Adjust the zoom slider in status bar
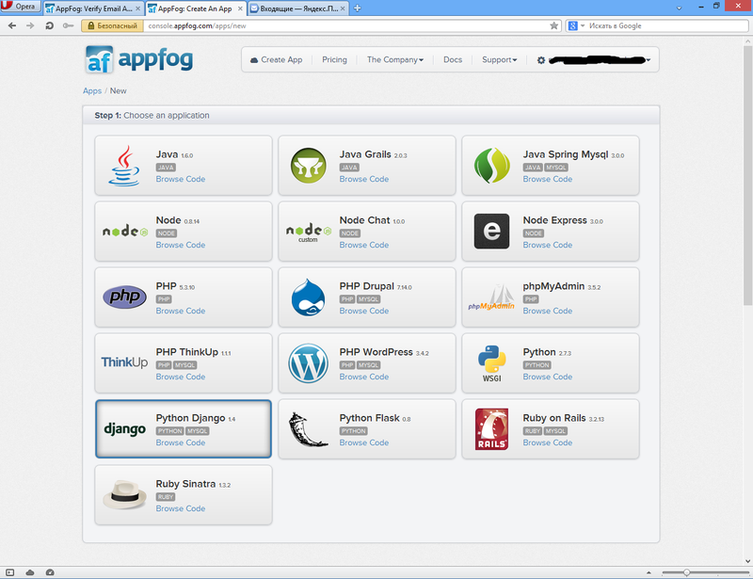The image size is (753, 579). click(x=687, y=572)
